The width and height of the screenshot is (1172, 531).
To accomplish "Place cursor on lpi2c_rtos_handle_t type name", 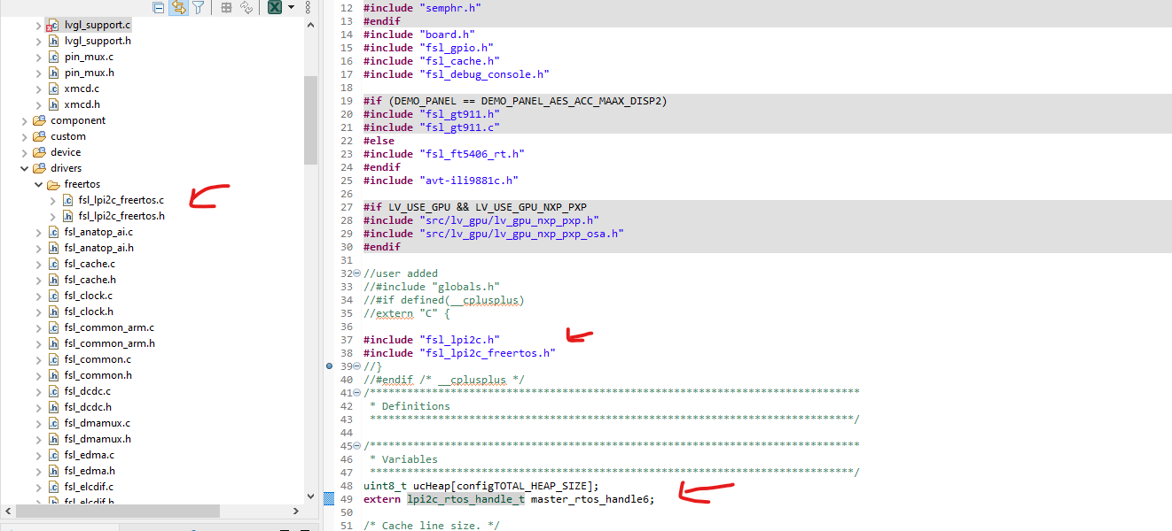I will tap(465, 499).
